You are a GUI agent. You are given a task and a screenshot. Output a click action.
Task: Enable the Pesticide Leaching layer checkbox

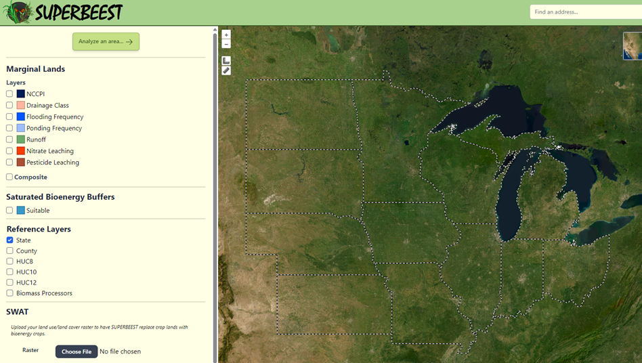(x=9, y=163)
